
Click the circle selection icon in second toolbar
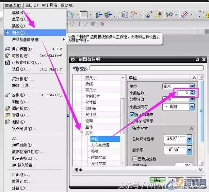pos(72,24)
